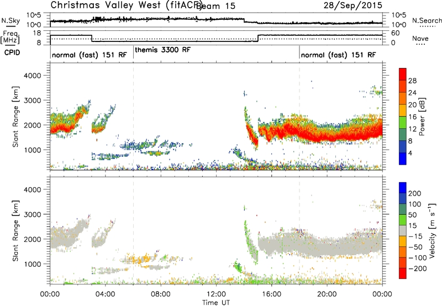442x306 pixels.
Task: Click the dotted line sample under "N.Search"
Action: pos(428,26)
